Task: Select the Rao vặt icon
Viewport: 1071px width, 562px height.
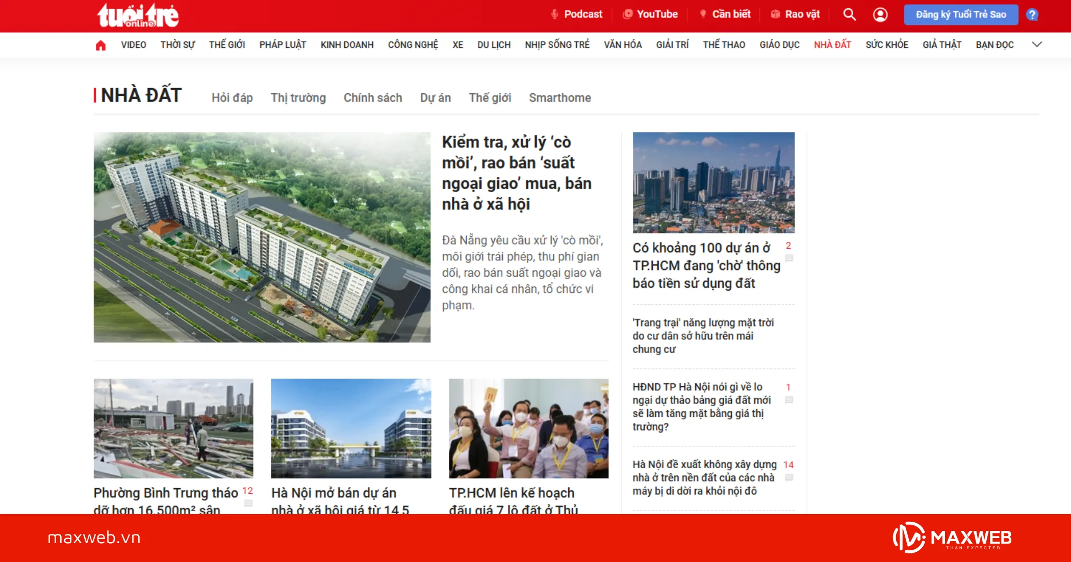Action: click(776, 14)
